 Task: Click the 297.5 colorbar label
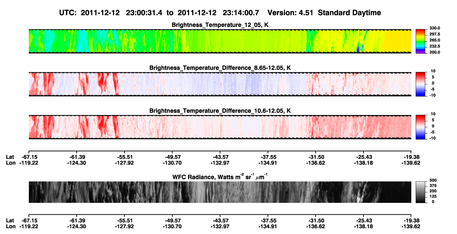point(435,34)
